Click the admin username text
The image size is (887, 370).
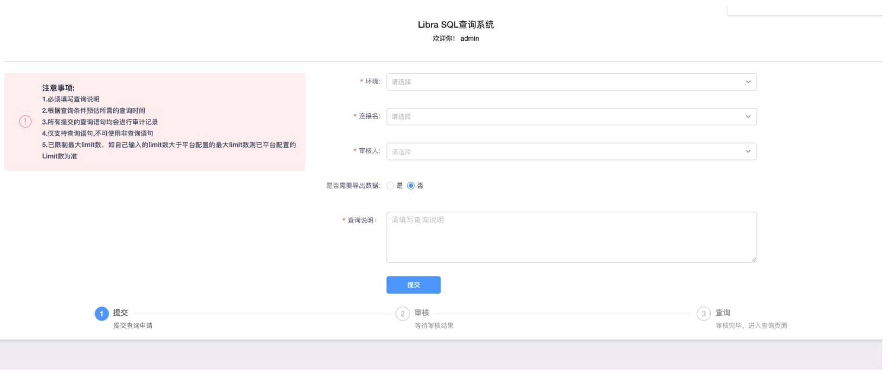click(470, 38)
